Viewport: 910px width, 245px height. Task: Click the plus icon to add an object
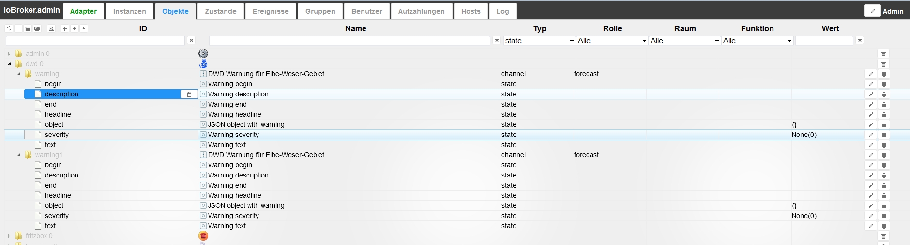[64, 28]
